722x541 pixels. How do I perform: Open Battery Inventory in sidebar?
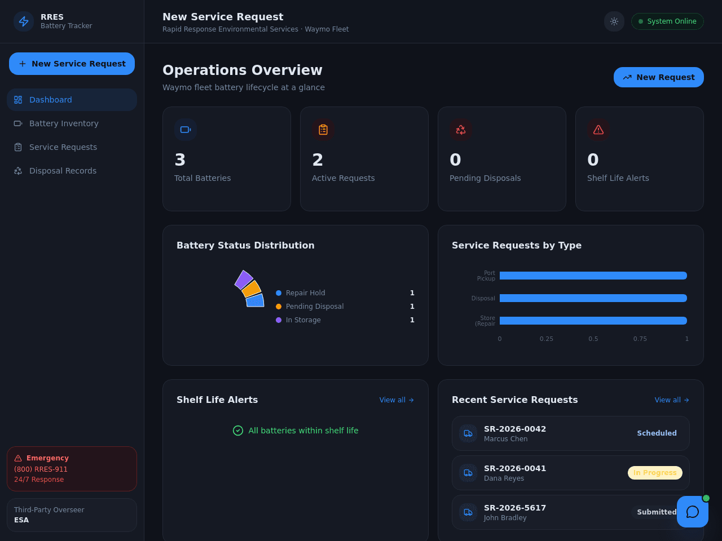click(x=72, y=123)
